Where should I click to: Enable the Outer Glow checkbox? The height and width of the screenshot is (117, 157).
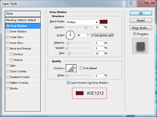[8, 37]
